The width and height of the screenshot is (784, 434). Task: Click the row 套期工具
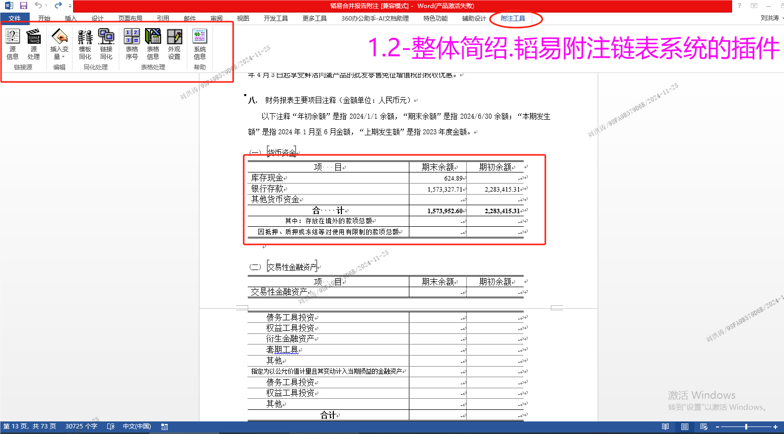(282, 350)
